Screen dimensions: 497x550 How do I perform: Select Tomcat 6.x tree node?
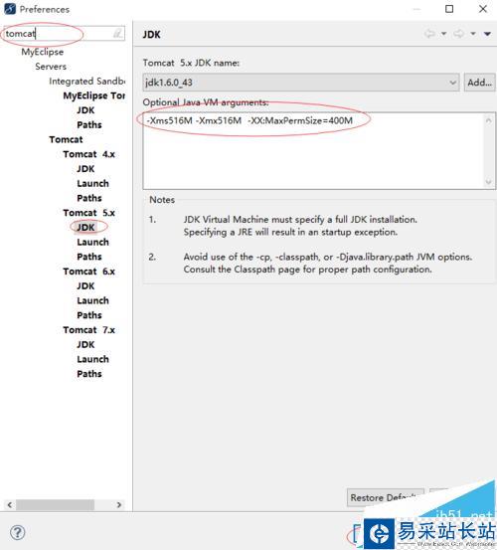click(x=89, y=272)
